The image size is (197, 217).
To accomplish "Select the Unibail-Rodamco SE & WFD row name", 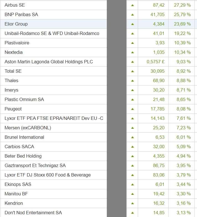I will [52, 33].
